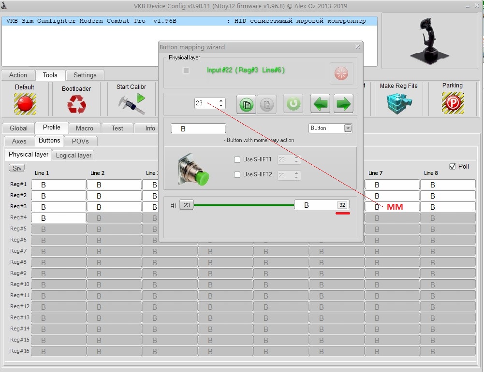This screenshot has width=484, height=372.
Task: Click the 23 button beside #1
Action: (186, 205)
